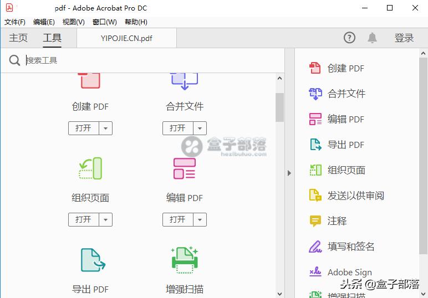Select 组织页面 icon in right sidebar
This screenshot has width=428, height=298.
coord(315,170)
